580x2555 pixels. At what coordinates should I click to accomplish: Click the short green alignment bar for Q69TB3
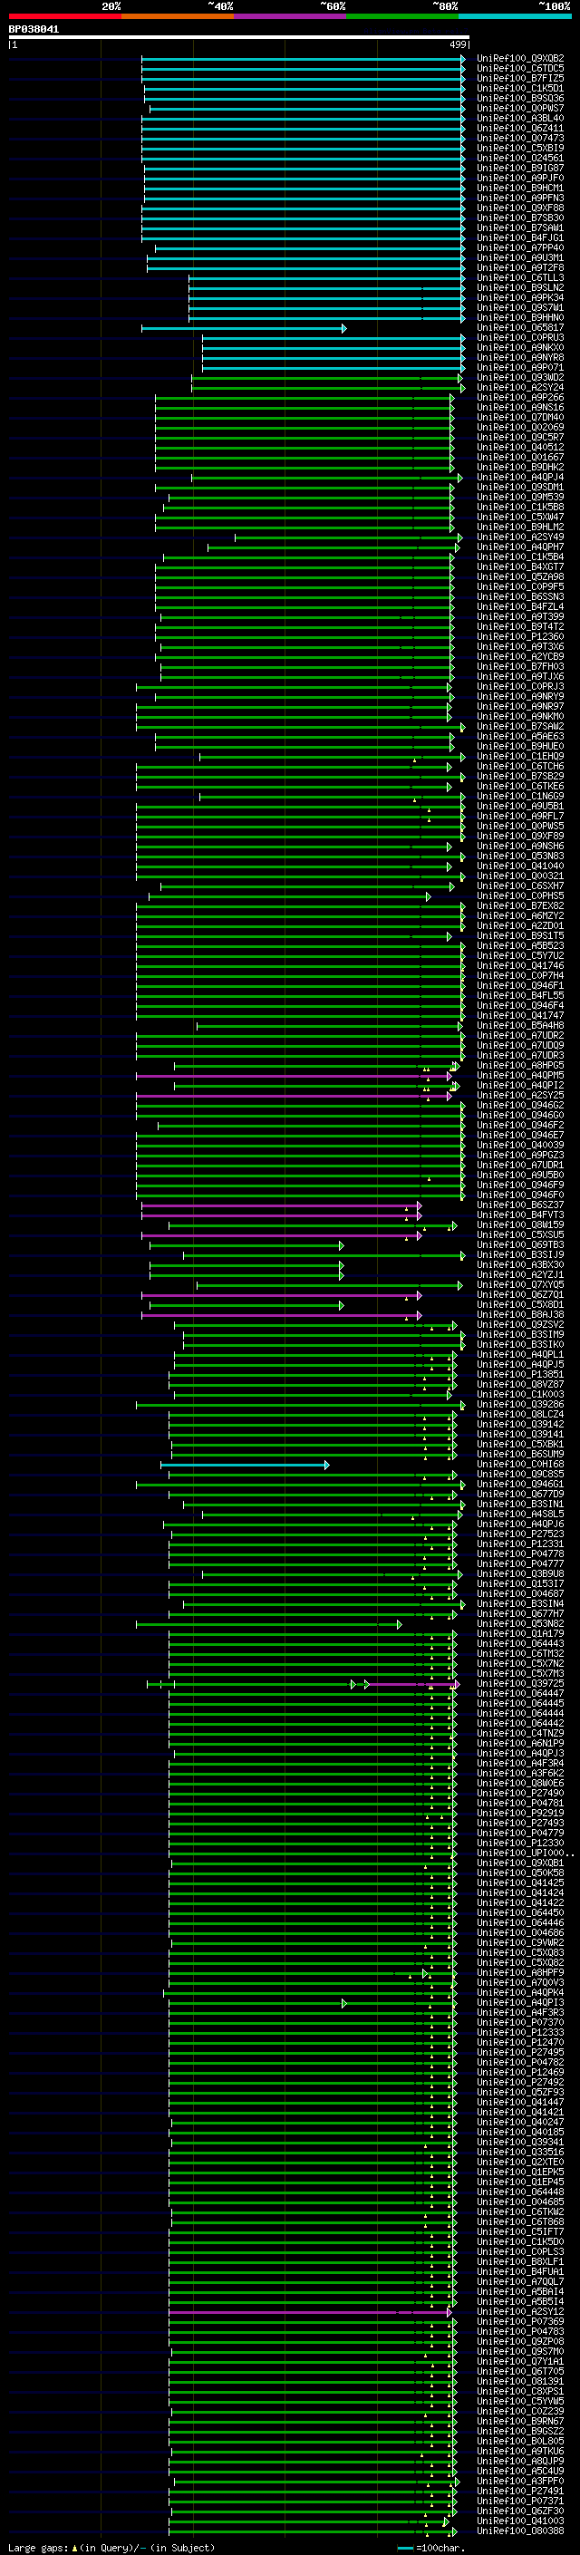tap(246, 1244)
